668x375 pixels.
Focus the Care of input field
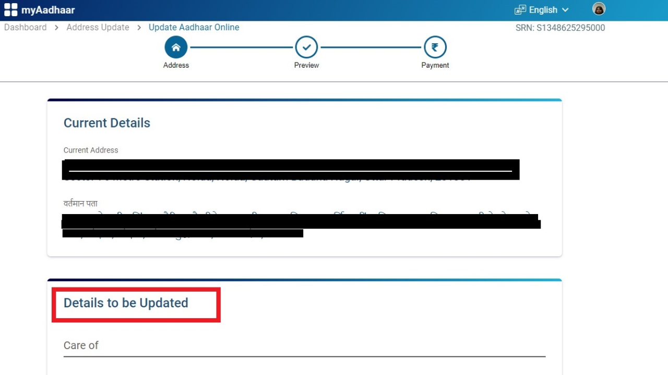pyautogui.click(x=304, y=346)
